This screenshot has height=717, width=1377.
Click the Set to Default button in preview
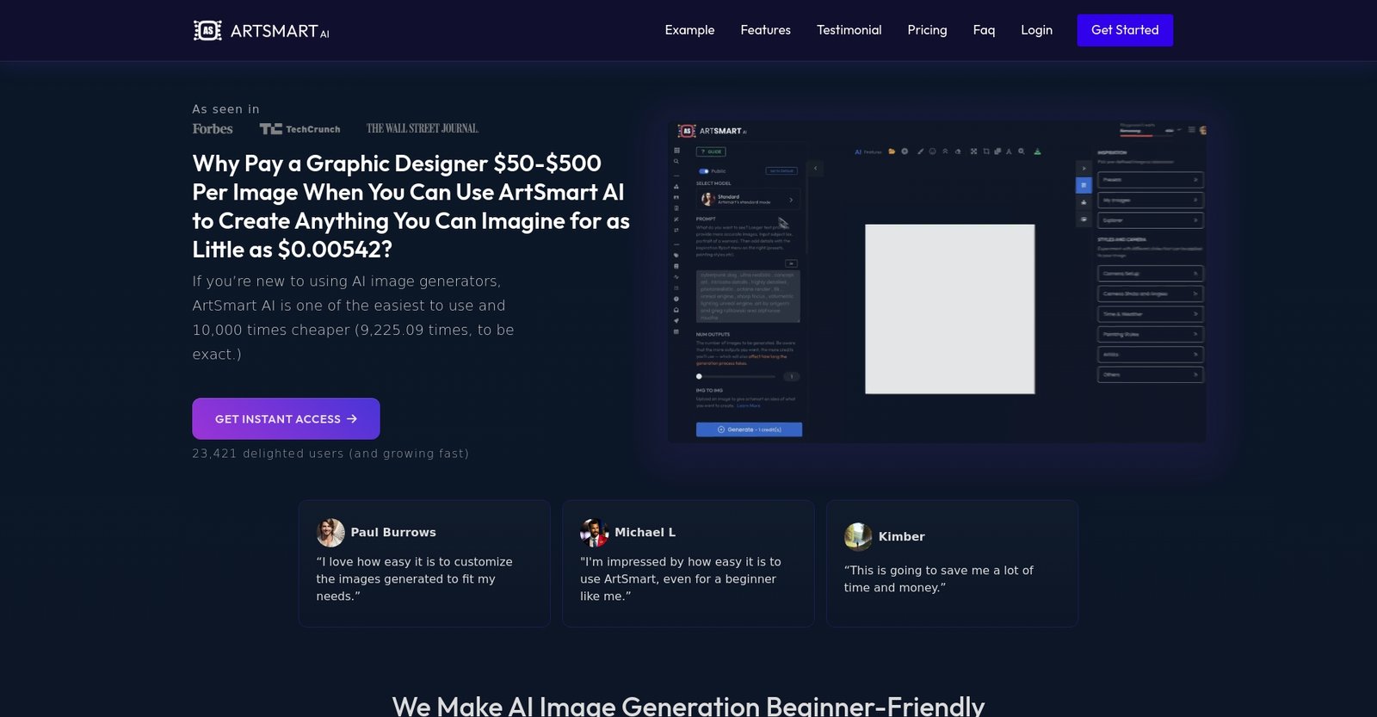781,170
